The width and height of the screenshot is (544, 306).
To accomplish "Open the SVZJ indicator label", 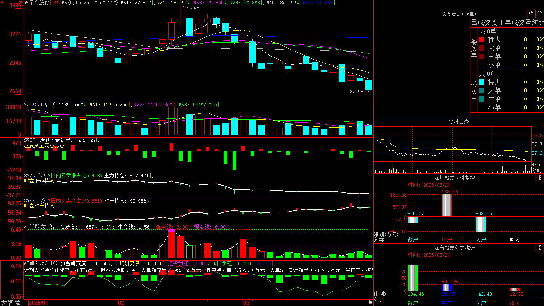I will point(29,140).
